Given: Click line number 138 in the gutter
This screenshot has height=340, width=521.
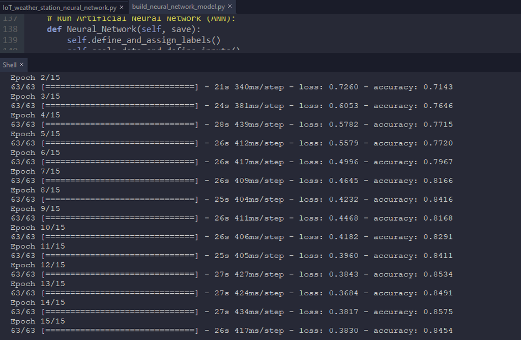Looking at the screenshot, I should [x=10, y=29].
